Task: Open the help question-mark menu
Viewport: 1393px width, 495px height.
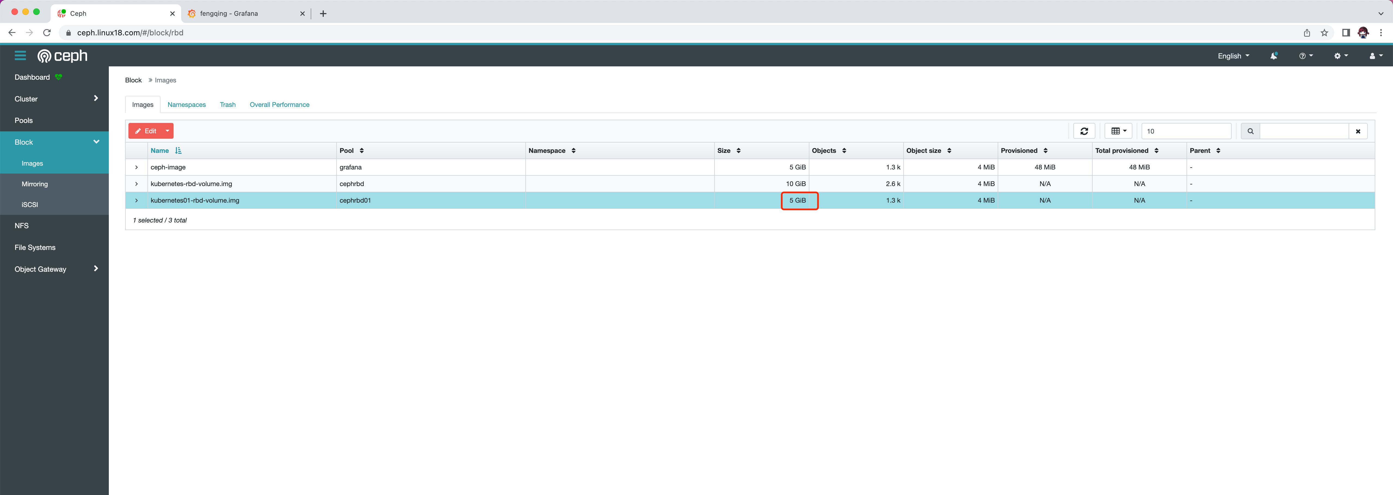Action: 1305,56
